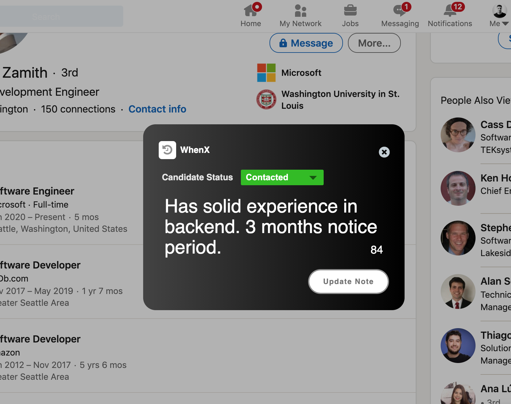The height and width of the screenshot is (404, 511).
Task: Click the Washington University seal icon
Action: [266, 99]
